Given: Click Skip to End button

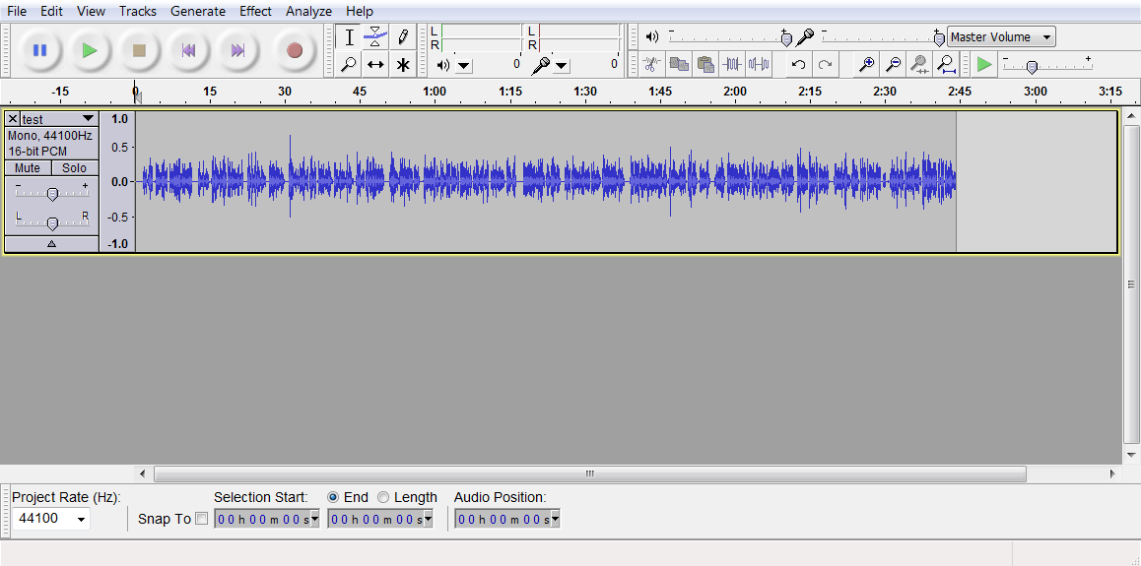Looking at the screenshot, I should coord(237,50).
